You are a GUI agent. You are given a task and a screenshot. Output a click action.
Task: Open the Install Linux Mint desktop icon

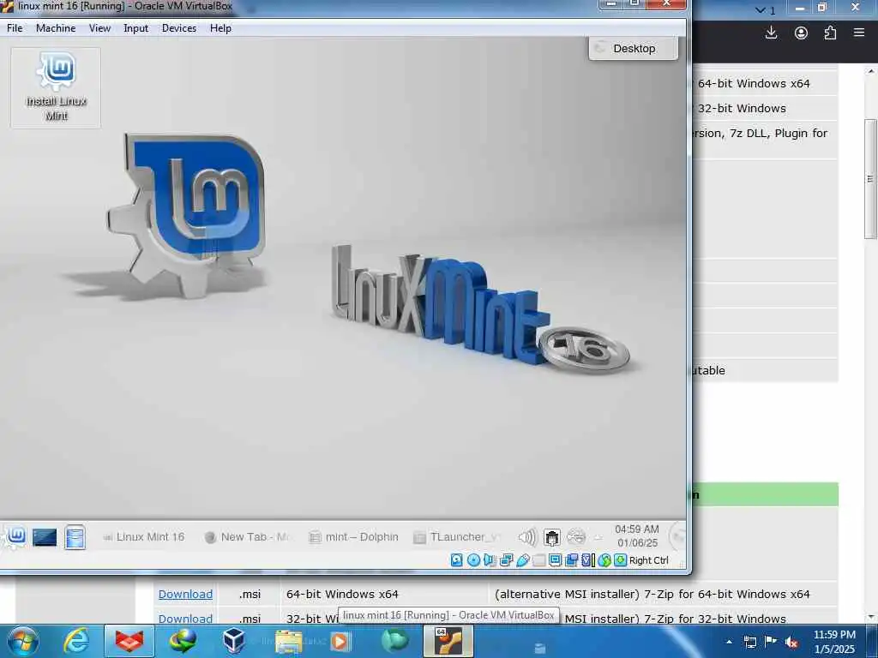pos(56,87)
